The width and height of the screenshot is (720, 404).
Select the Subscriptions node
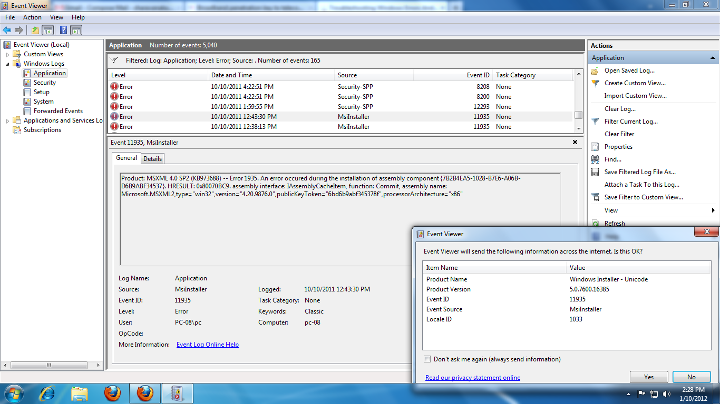click(42, 130)
